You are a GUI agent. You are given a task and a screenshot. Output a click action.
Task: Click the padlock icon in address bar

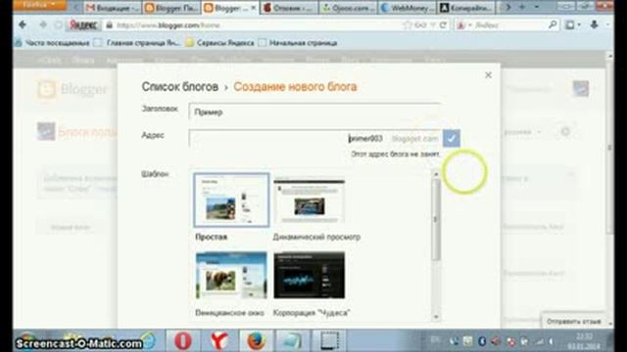click(109, 25)
